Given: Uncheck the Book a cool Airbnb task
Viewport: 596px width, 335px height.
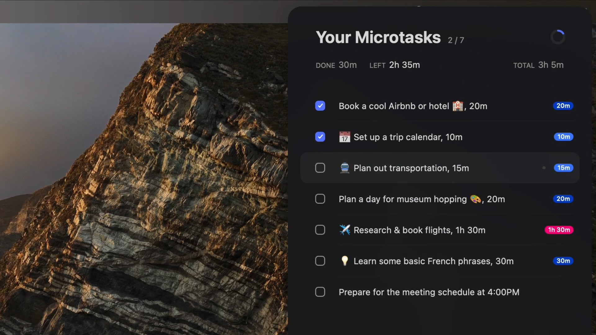Looking at the screenshot, I should click(x=320, y=106).
